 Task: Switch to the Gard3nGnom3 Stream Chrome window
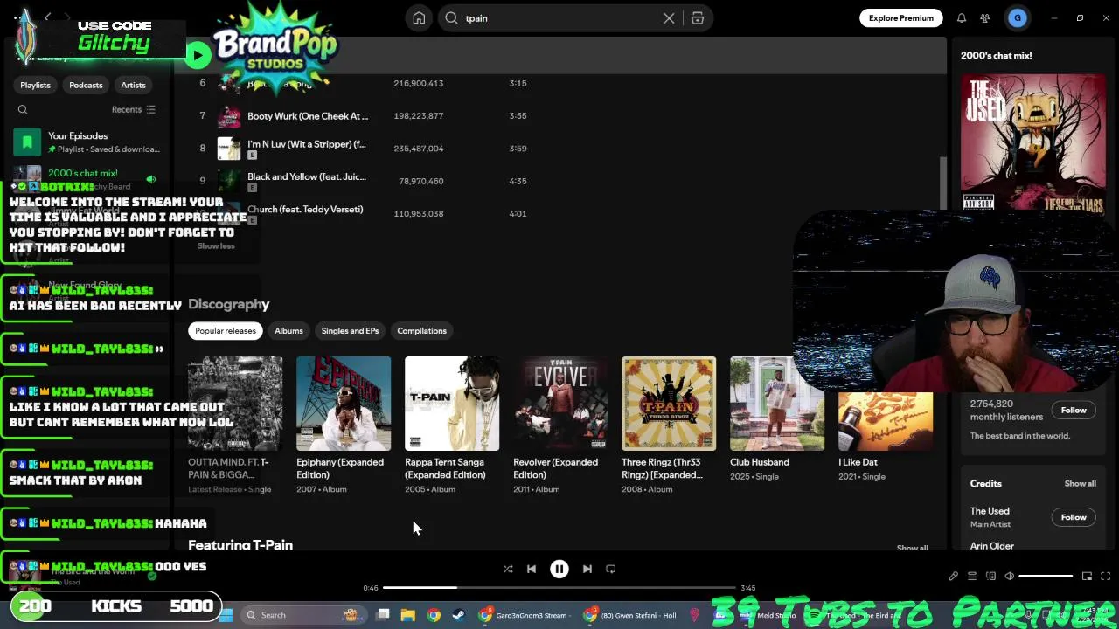point(526,615)
